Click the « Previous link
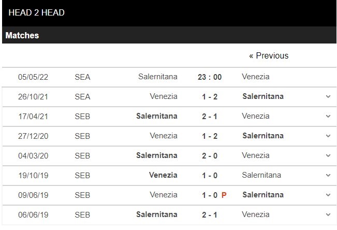 tap(269, 55)
